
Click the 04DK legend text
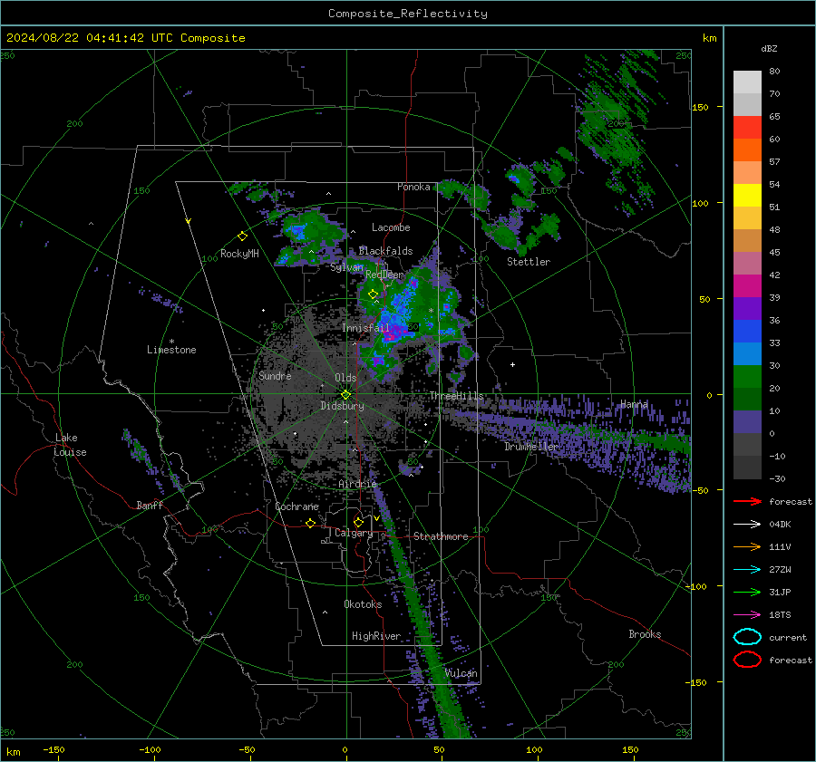780,525
